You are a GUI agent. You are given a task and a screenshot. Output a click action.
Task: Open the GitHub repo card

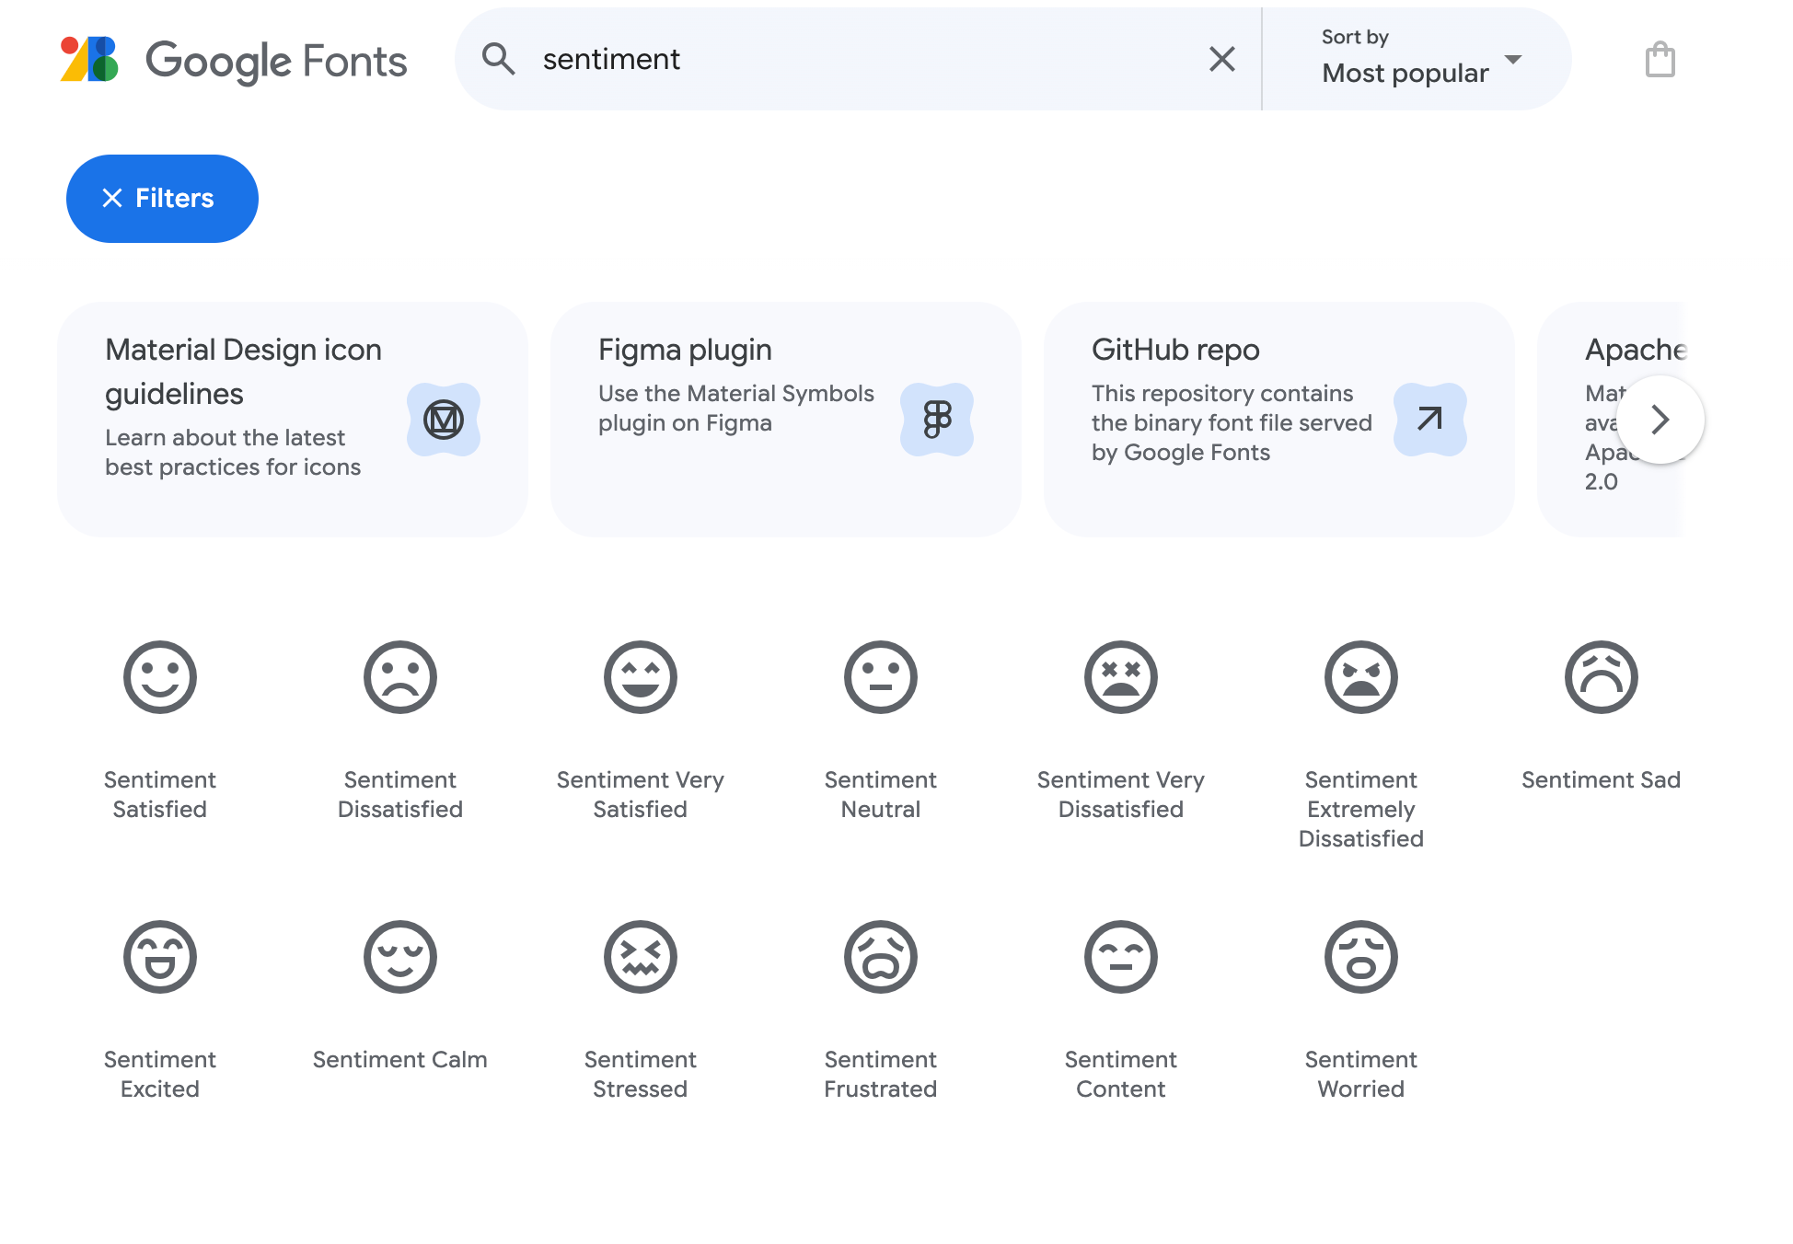(1278, 420)
